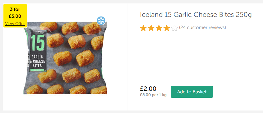This screenshot has width=263, height=113.
Task: Click the Iceland logo on the packet
Action: (x=37, y=31)
